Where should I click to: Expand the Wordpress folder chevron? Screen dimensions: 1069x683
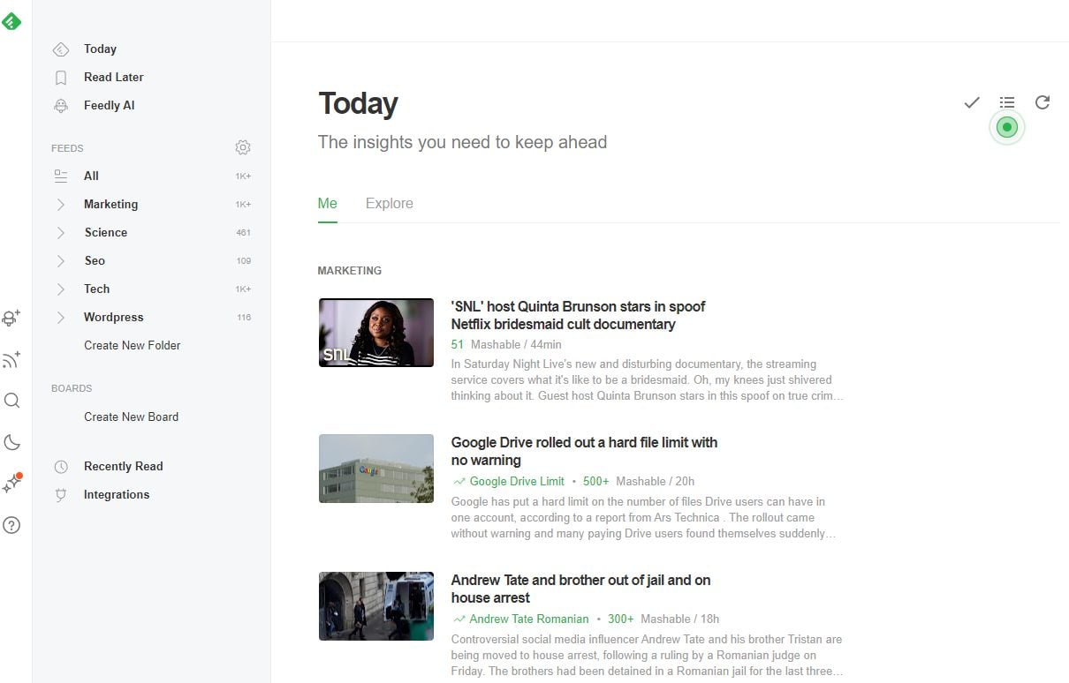[x=60, y=318]
